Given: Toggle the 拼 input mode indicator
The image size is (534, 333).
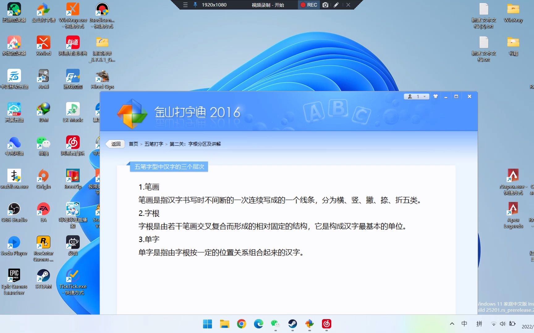Looking at the screenshot, I should click(479, 324).
